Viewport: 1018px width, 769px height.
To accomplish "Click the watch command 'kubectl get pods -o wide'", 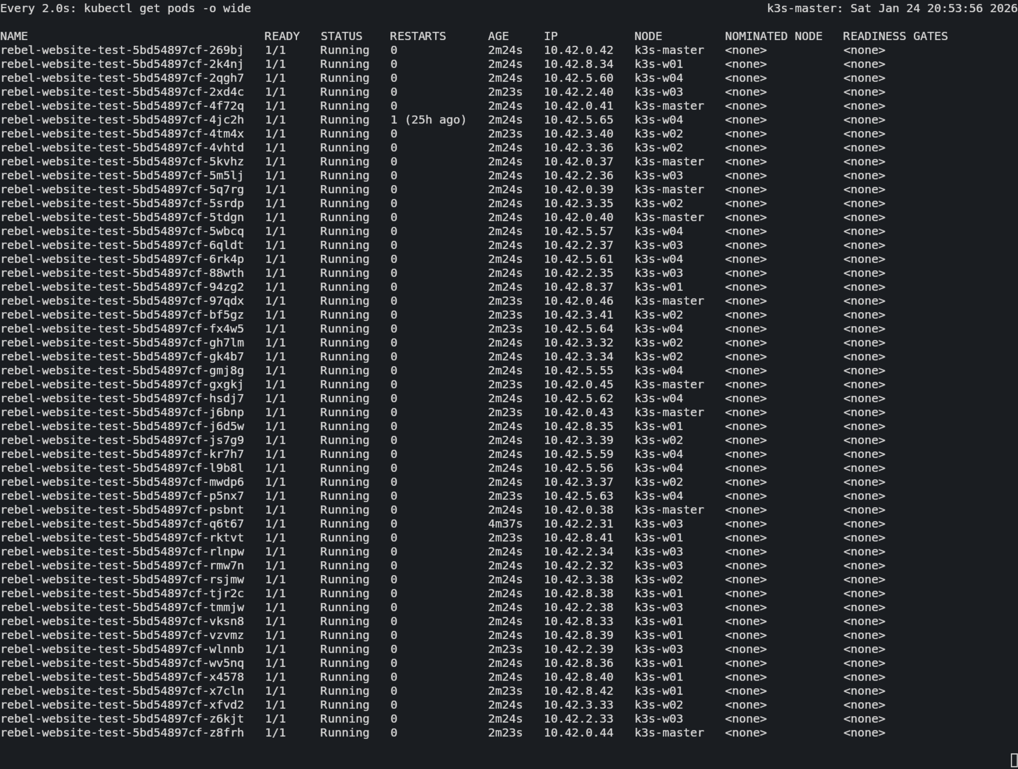I will point(167,8).
